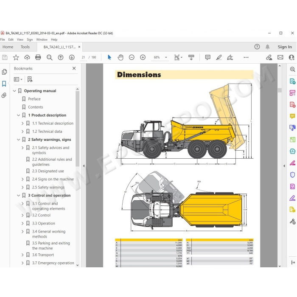The height and width of the screenshot is (297, 297).
Task: Collapse Operating manual bookmark
Action: (14, 91)
